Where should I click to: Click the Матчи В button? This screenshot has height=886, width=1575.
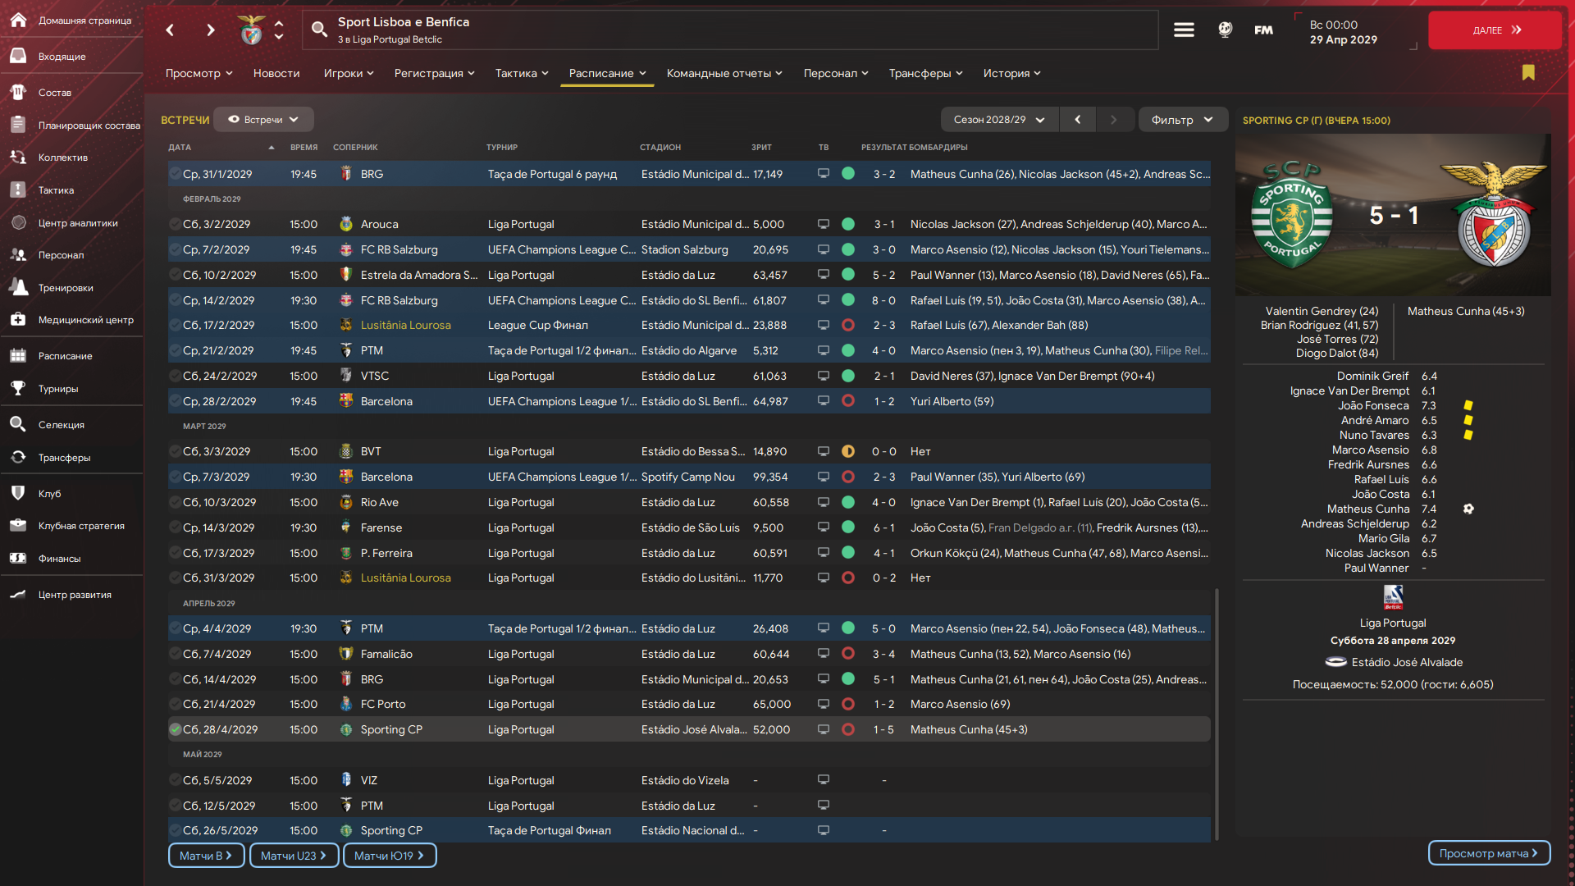pos(206,856)
